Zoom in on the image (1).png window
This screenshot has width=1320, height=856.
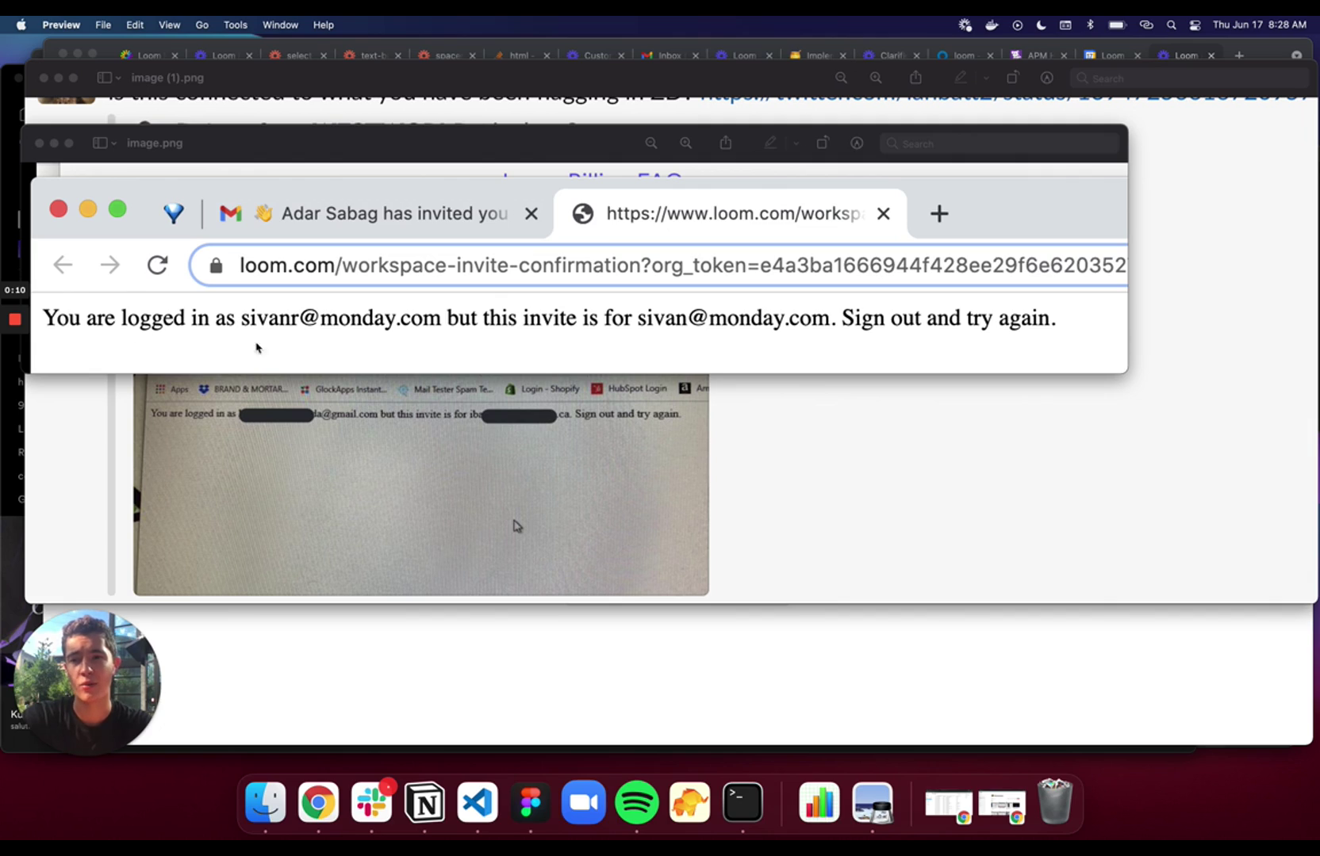(x=876, y=78)
